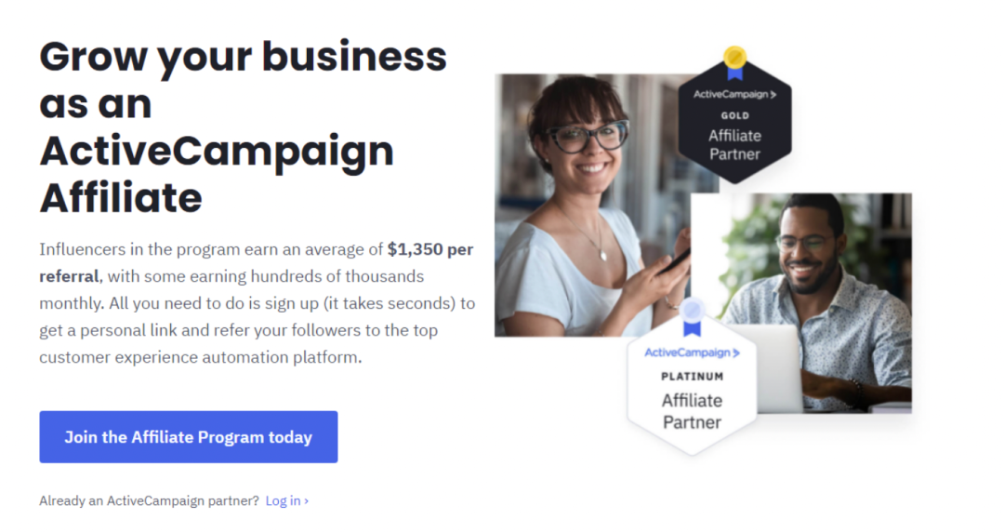
Task: Click the "ActiveCampaign Affiliate" heading line
Action: point(216,152)
